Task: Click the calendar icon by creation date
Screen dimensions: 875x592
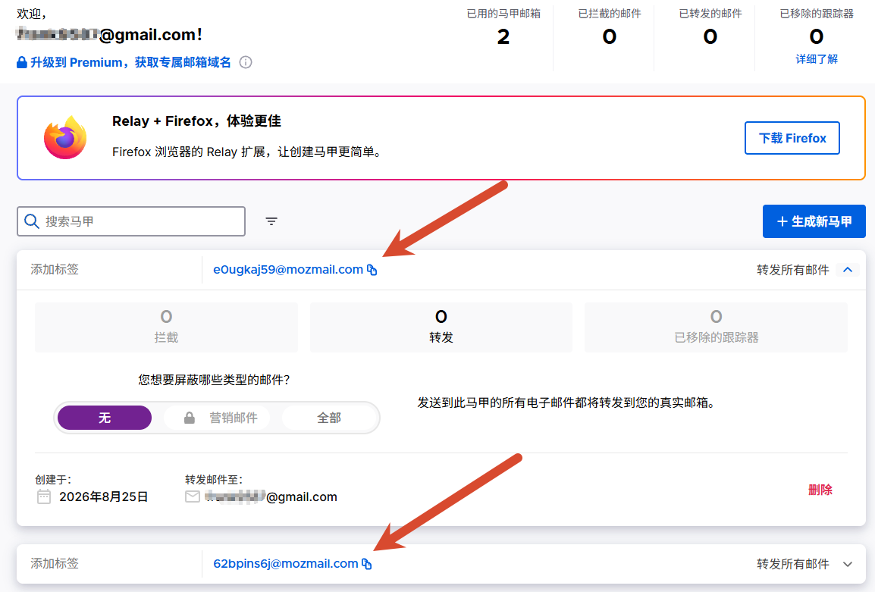Action: point(44,496)
